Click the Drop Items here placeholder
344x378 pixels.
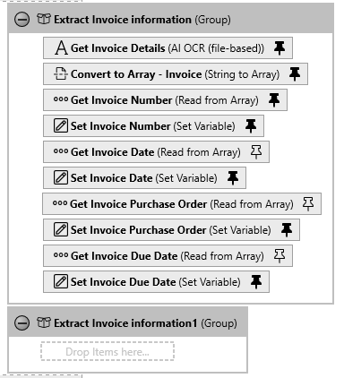(x=107, y=351)
